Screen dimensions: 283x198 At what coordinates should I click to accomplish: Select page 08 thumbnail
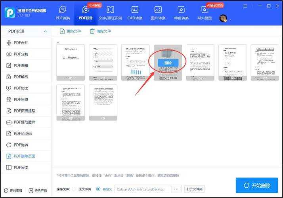pyautogui.click(x=71, y=103)
